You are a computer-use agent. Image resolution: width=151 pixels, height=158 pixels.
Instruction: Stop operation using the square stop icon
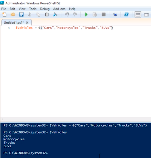[103, 15]
